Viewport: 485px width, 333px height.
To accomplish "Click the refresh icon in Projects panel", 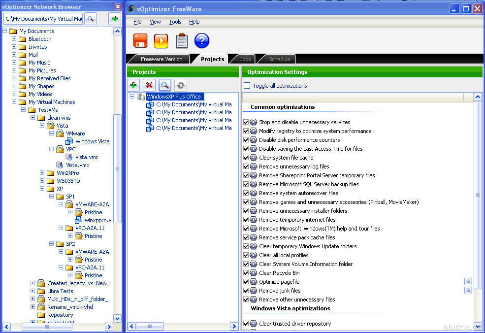I will pyautogui.click(x=181, y=85).
